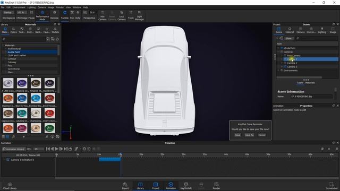Expand the Model Sets tree node
This screenshot has height=191, width=340.
coord(278,48)
